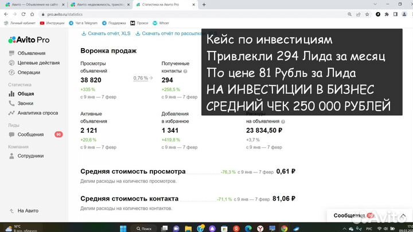Open a new browser tab
The image size is (413, 232).
pyautogui.click(x=204, y=5)
